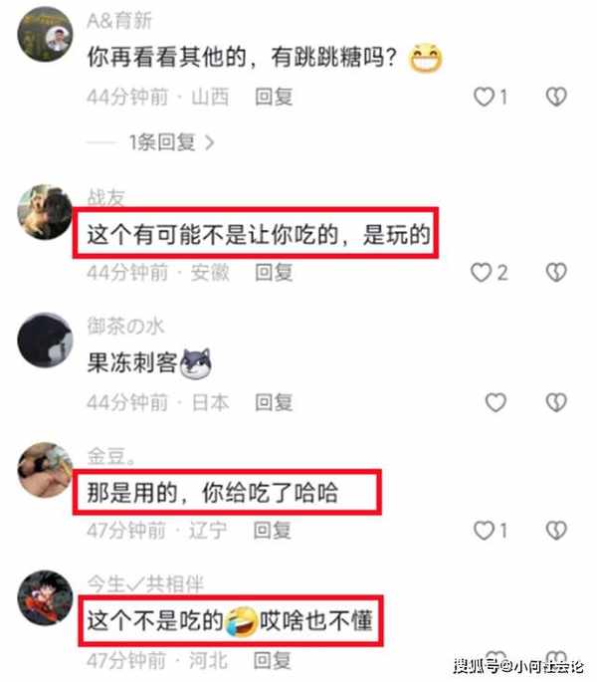This screenshot has height=682, width=597.
Task: Like 战友's comment from 安徽
Action: (481, 273)
